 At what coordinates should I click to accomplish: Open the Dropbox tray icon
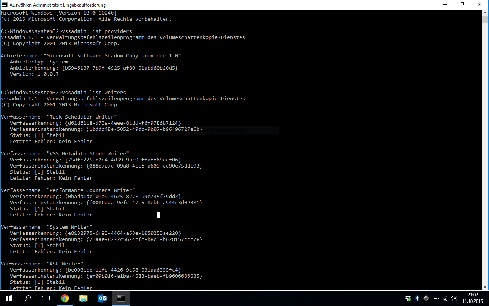click(408, 298)
